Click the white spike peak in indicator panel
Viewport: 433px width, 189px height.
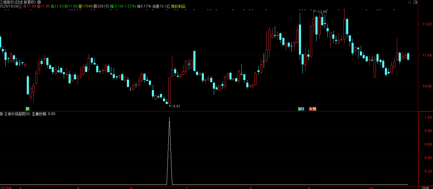click(170, 118)
